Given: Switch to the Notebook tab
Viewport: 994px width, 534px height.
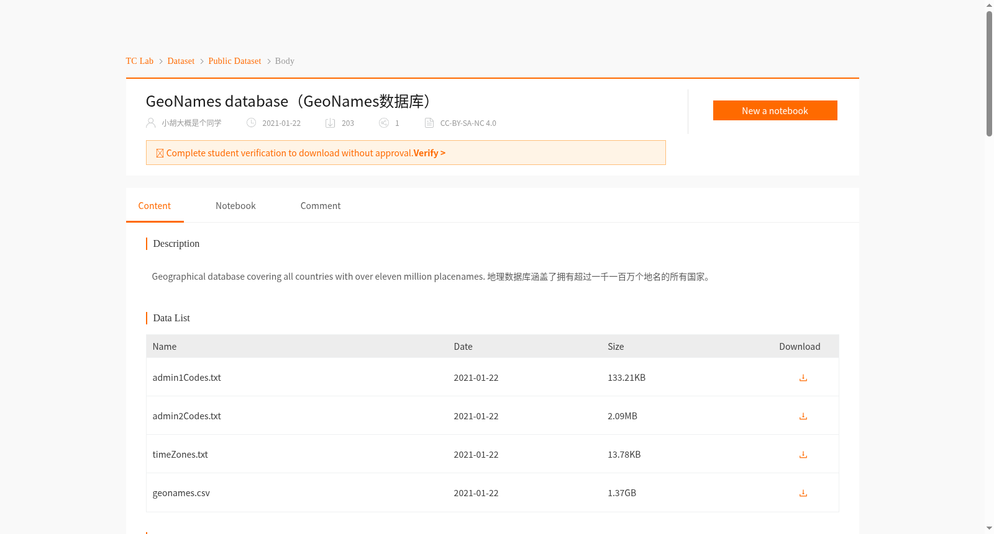Looking at the screenshot, I should click(x=235, y=206).
